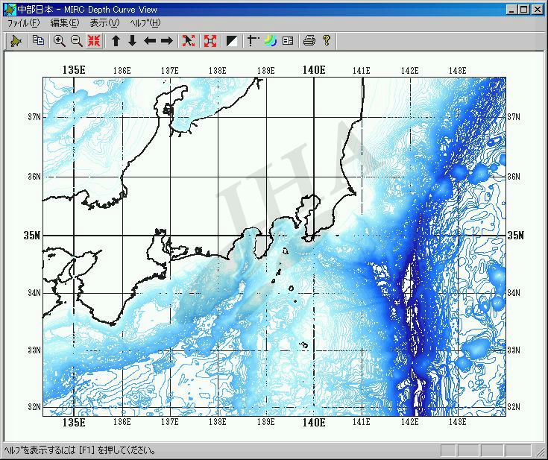This screenshot has height=460, width=548.
Task: Click the application icon in title bar
Action: point(10,10)
